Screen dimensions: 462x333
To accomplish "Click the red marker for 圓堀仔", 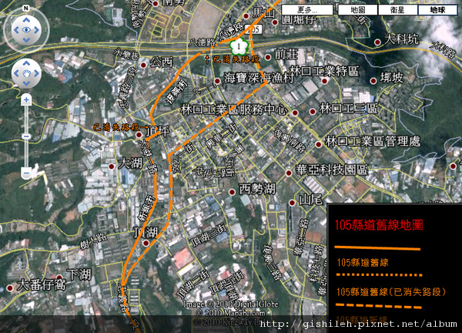I will coord(275,22).
